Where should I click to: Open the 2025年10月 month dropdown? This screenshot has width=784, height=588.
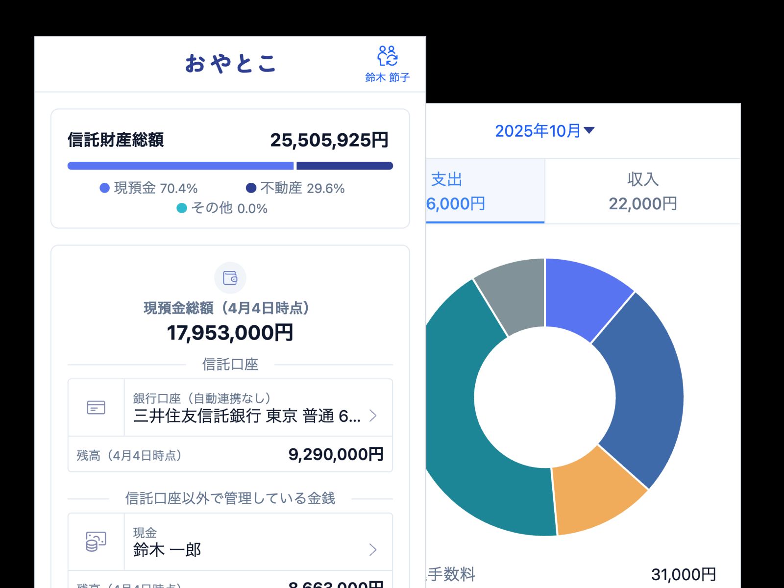pyautogui.click(x=545, y=130)
